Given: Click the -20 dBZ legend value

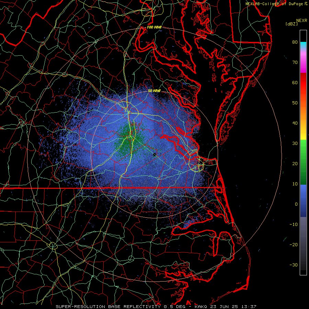Looking at the screenshot, I should coord(294,244).
